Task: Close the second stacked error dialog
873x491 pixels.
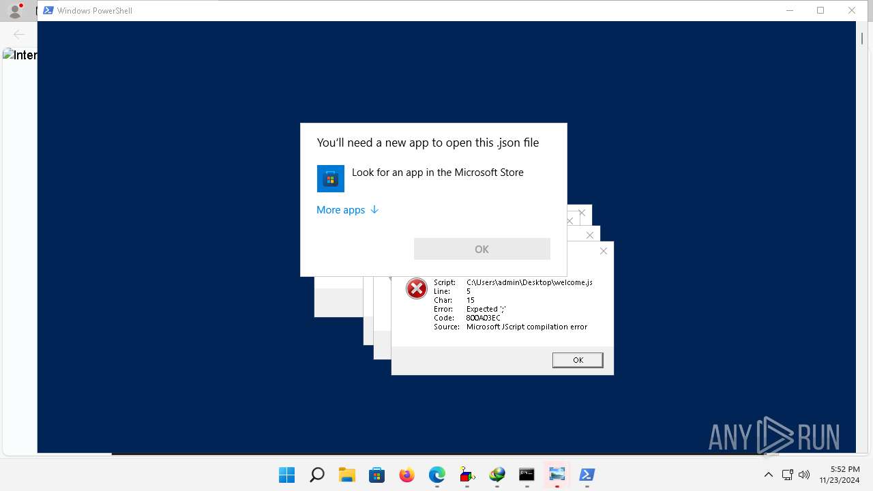Action: [590, 235]
